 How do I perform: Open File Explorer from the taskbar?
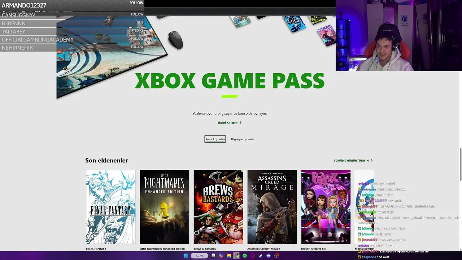pos(229,256)
